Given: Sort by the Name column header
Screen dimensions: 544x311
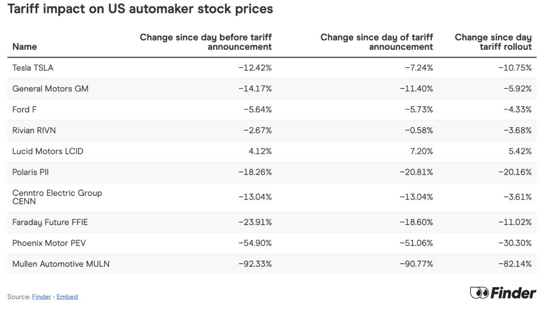Looking at the screenshot, I should point(24,46).
